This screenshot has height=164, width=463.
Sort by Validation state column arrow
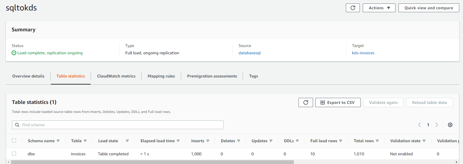(x=424, y=141)
